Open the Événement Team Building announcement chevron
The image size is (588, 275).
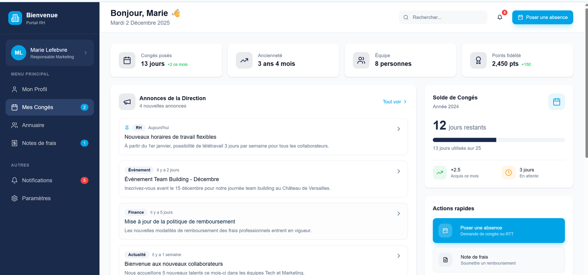click(x=398, y=171)
